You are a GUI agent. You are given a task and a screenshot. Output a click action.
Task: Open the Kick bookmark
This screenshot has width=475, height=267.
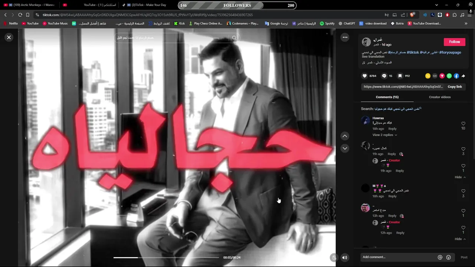point(179,23)
